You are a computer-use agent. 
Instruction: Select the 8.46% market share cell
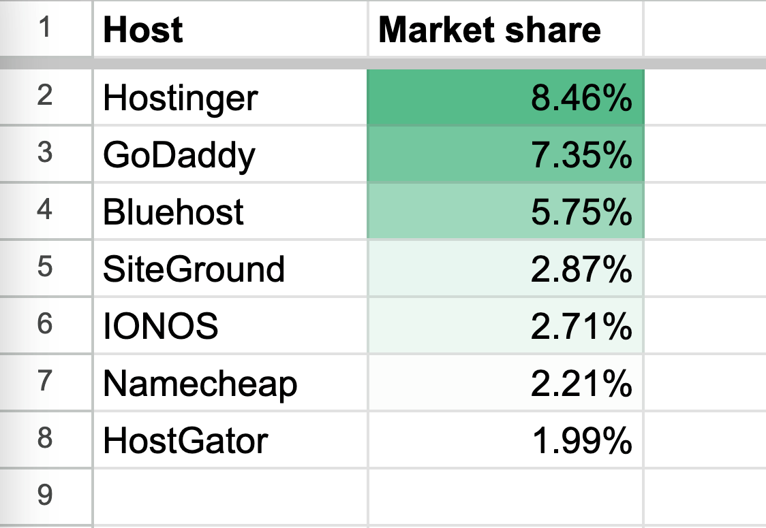click(x=504, y=97)
